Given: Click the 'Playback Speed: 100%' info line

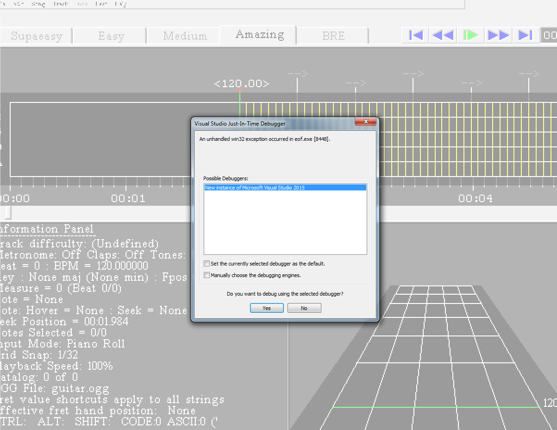Looking at the screenshot, I should point(56,366).
